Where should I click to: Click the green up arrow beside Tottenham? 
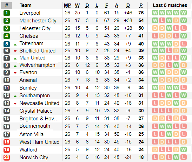15,44
